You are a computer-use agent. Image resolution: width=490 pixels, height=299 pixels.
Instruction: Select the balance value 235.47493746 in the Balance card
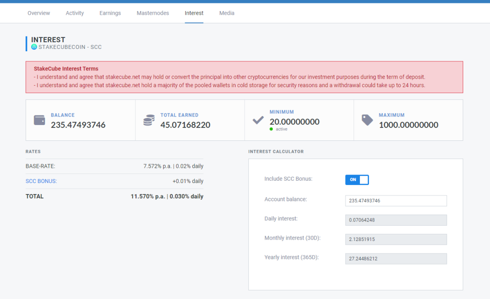tap(78, 125)
